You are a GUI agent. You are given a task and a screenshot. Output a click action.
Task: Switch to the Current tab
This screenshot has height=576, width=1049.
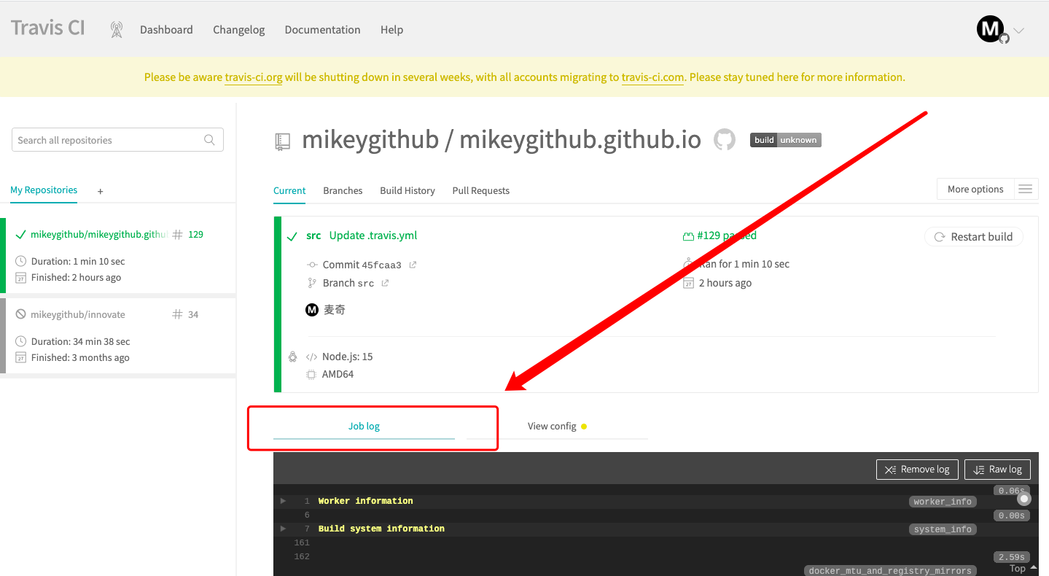(x=289, y=191)
